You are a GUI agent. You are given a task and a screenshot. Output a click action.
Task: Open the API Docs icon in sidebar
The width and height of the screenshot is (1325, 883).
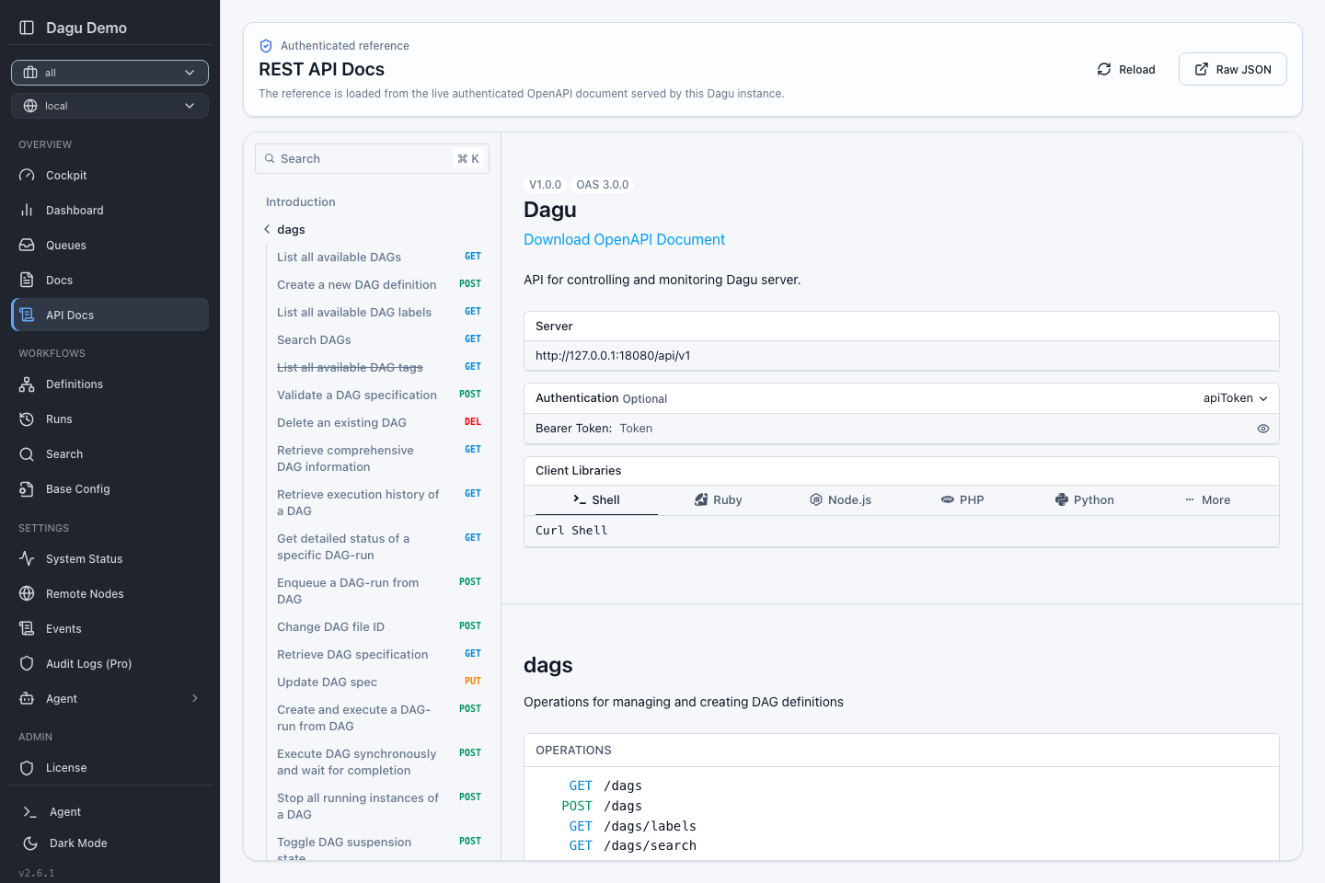point(27,315)
